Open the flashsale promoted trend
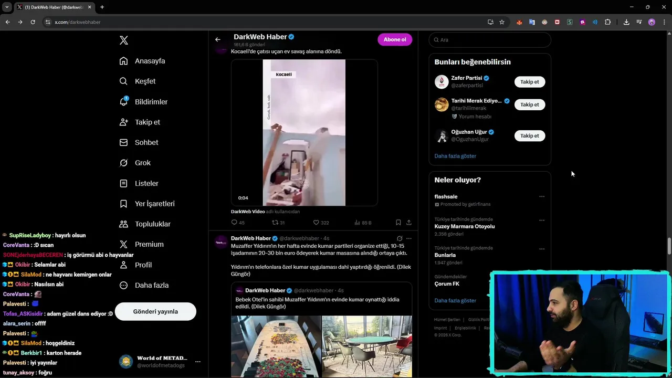 (446, 196)
